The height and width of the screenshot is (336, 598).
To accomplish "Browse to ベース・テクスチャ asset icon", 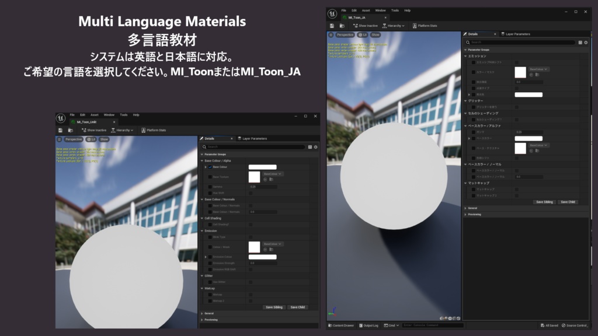I will [x=537, y=151].
